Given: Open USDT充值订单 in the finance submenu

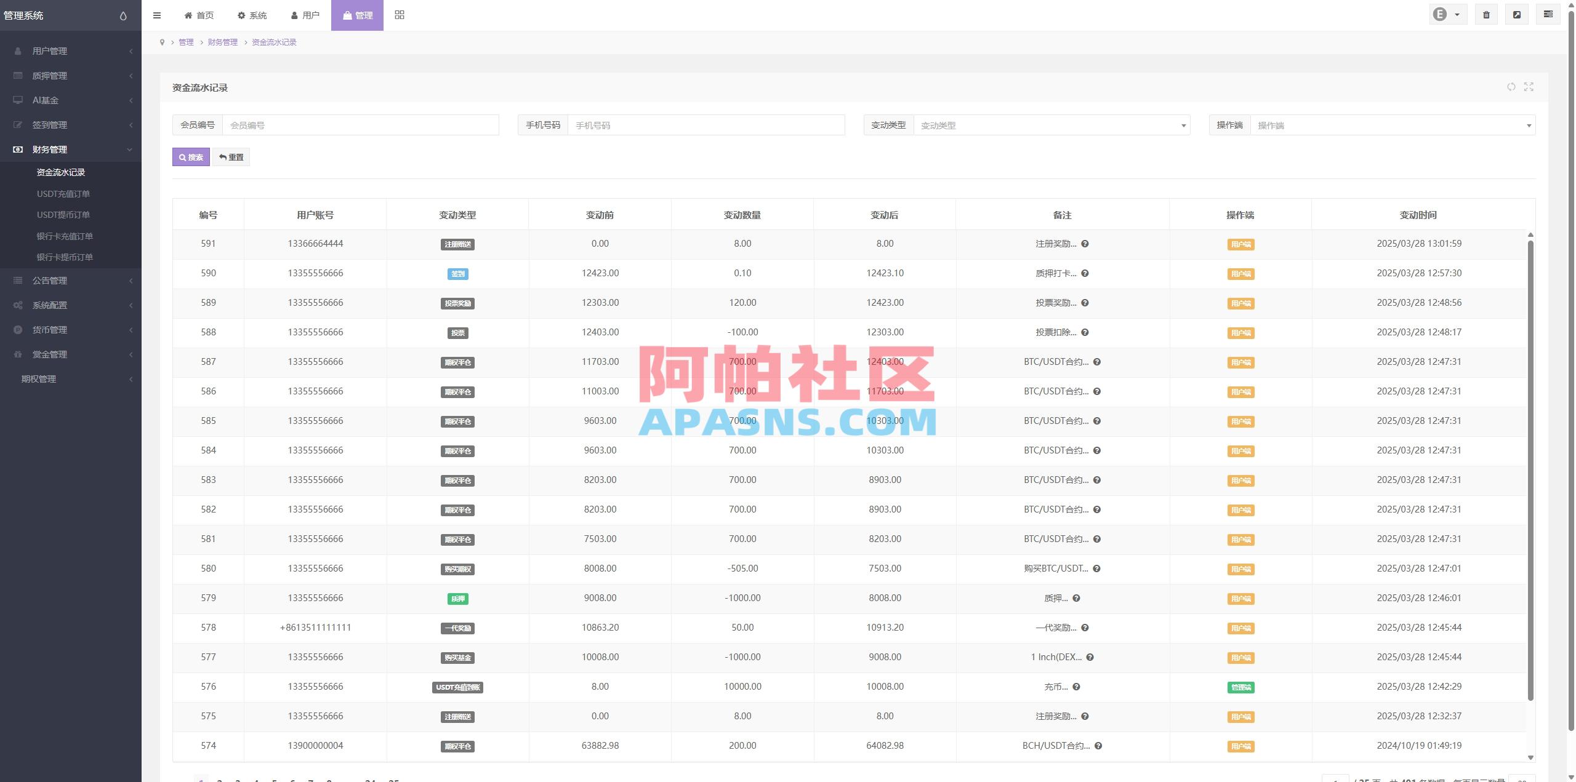Looking at the screenshot, I should 63,193.
